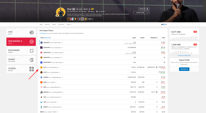The height and width of the screenshot is (113, 206).
Task: Click the SWAP.GIFU token icon
Action: 41,48
